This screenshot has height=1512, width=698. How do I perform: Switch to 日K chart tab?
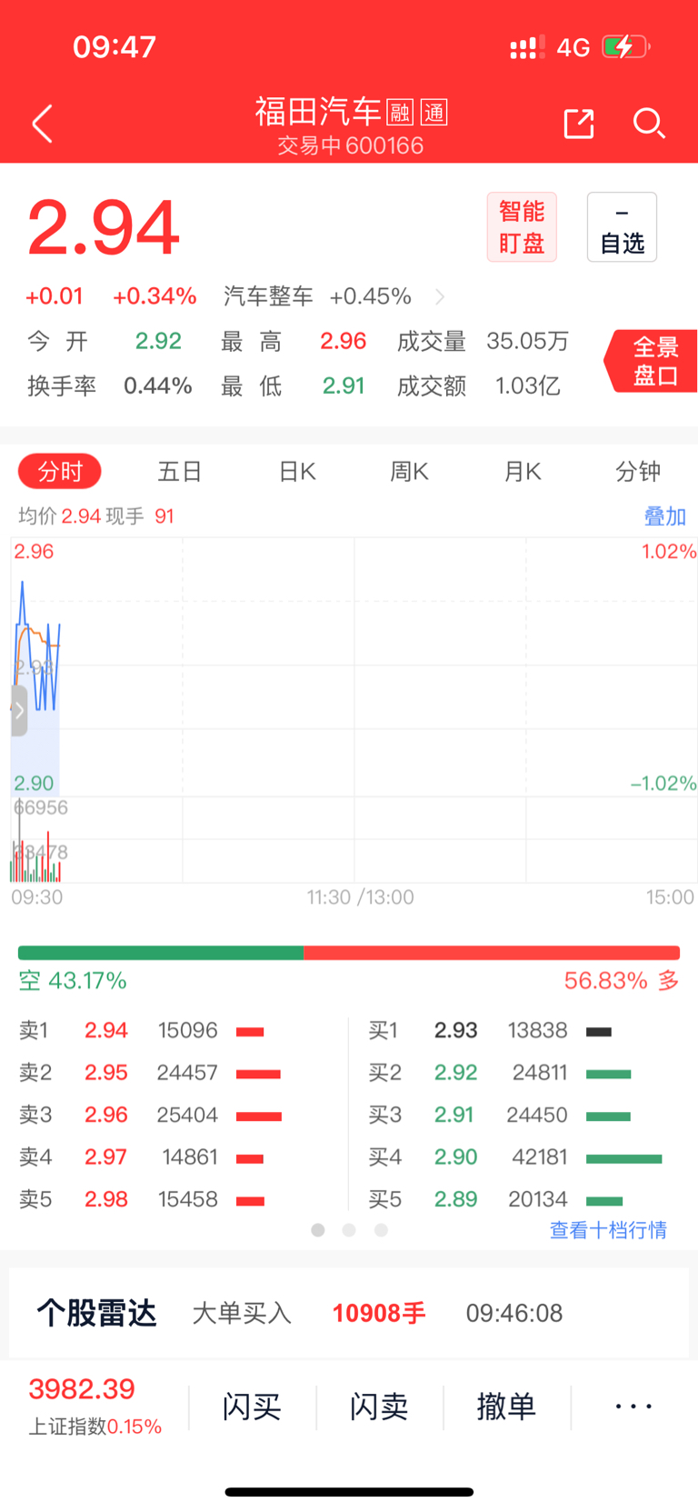coord(297,472)
